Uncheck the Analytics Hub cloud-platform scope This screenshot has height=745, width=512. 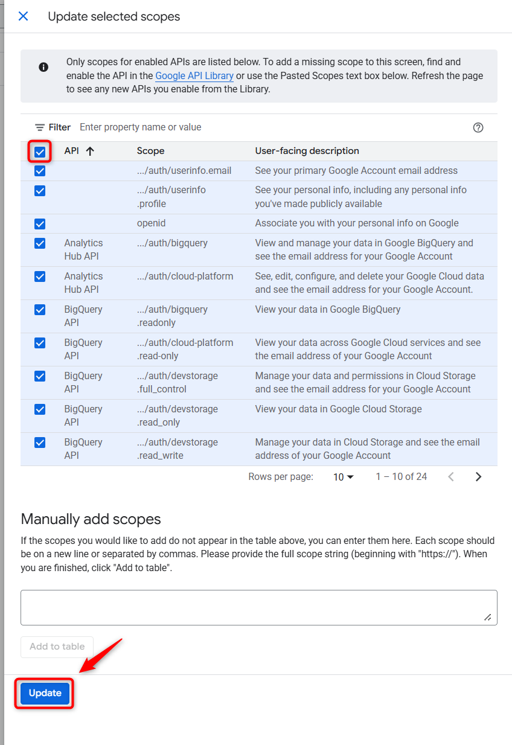pos(39,277)
